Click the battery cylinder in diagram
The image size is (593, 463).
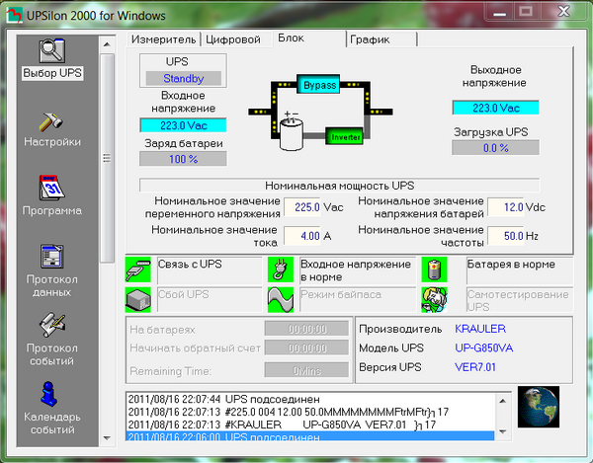[291, 134]
